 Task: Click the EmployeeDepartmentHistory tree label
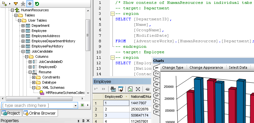coord(54,41)
